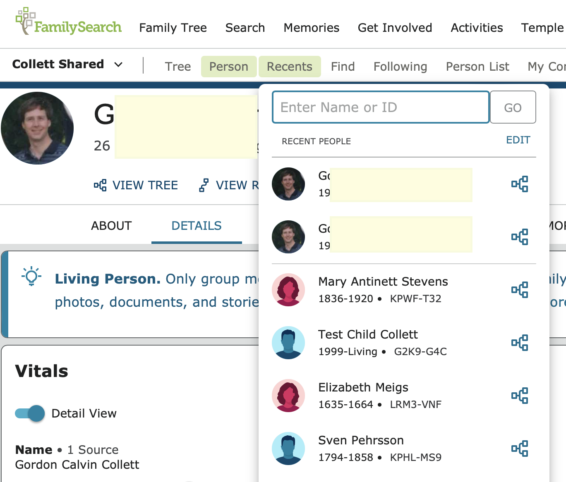Go to the Tree tab
This screenshot has height=482, width=566.
178,67
